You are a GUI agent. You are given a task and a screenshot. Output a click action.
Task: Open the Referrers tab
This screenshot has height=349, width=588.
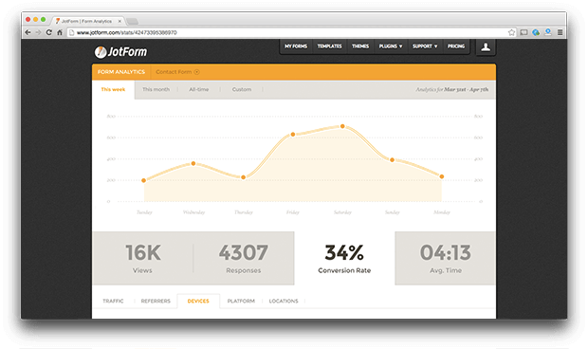156,301
